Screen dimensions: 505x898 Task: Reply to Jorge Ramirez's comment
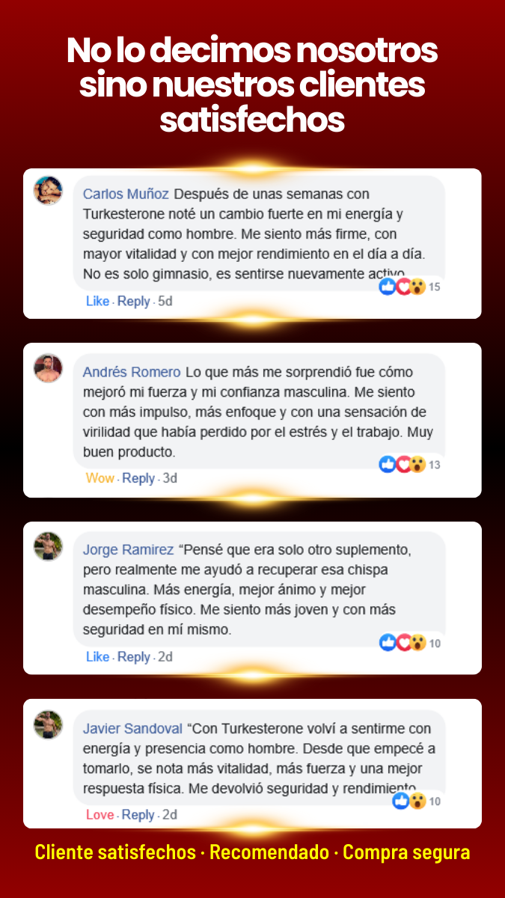pos(134,656)
